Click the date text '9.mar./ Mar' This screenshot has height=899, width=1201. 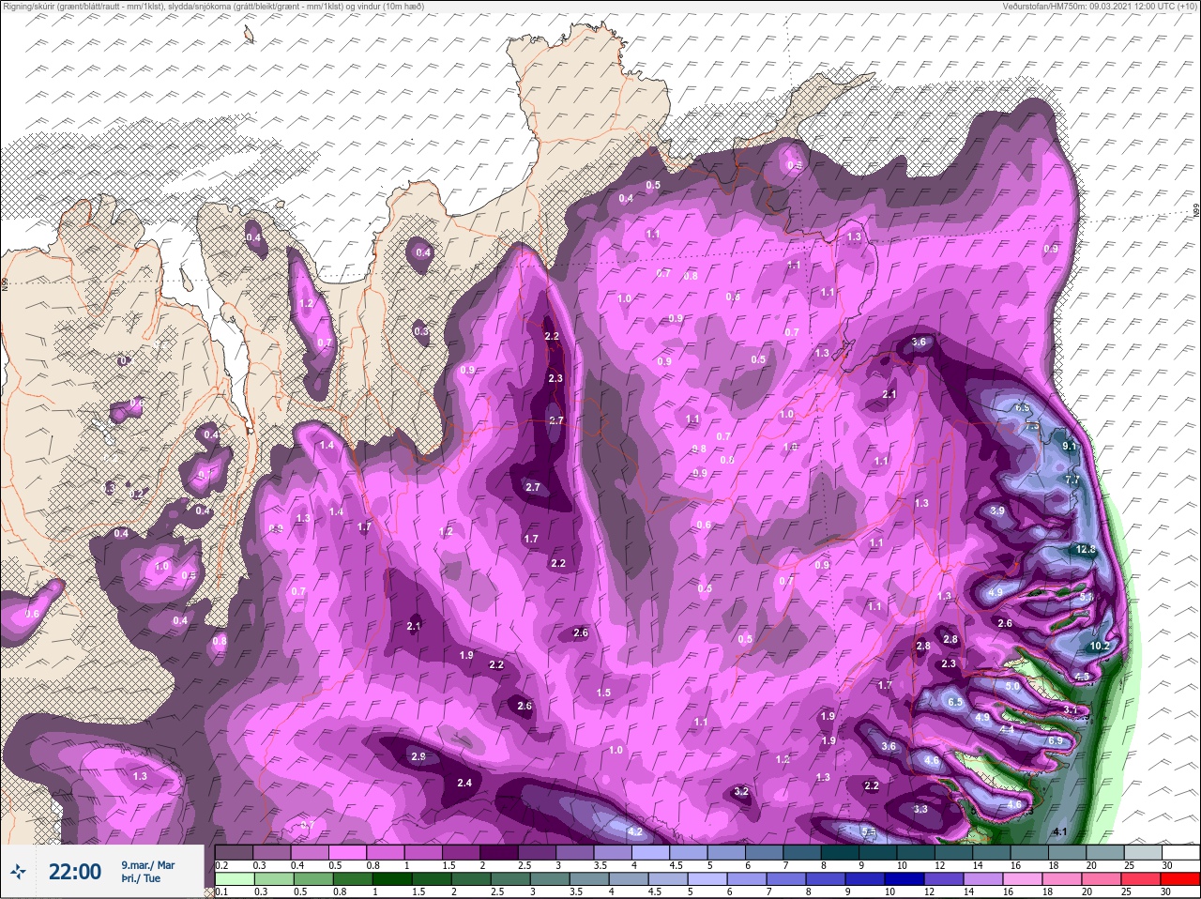coord(147,864)
